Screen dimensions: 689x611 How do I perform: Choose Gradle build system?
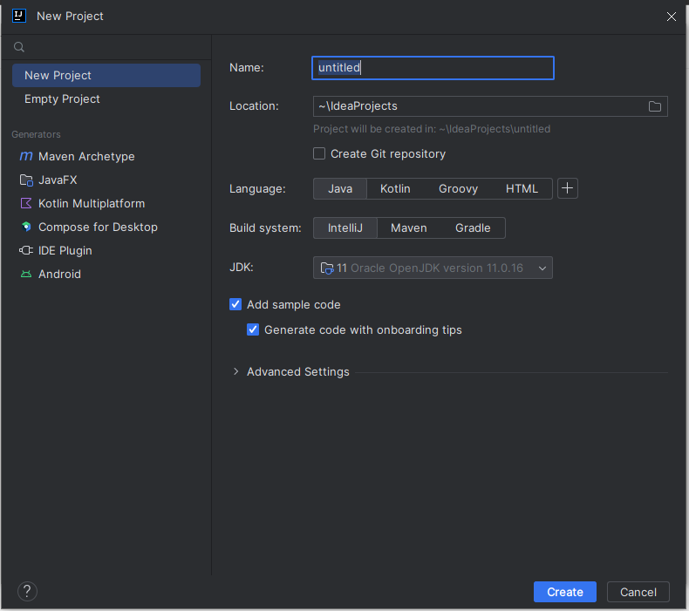(x=473, y=228)
